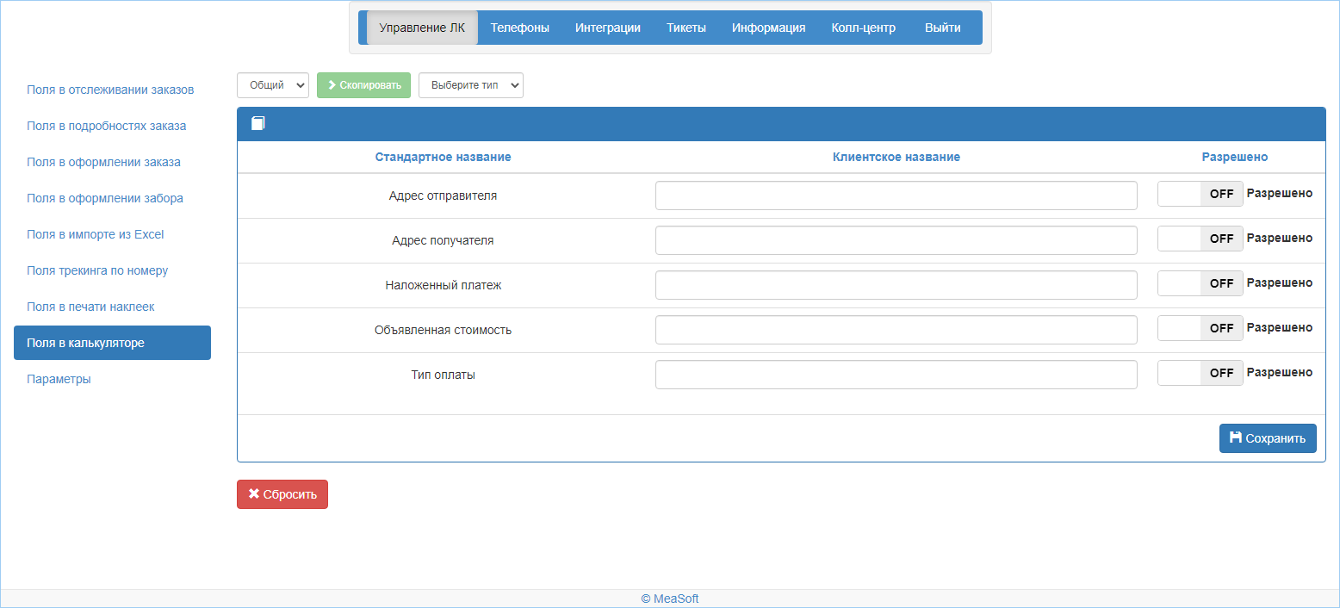Open the Выберите тип dropdown

pyautogui.click(x=471, y=85)
